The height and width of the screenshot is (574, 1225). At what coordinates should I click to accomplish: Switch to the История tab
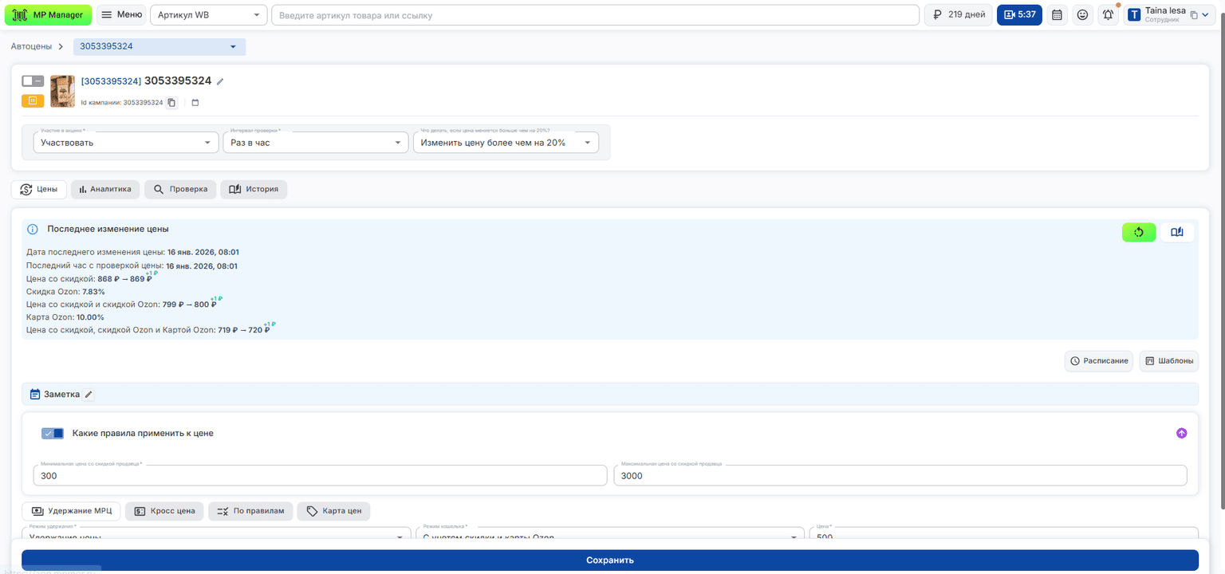point(254,190)
